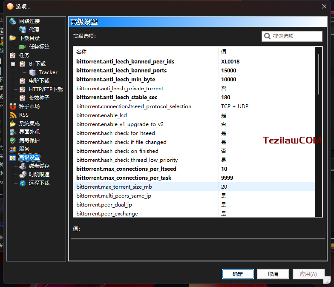334x287 pixels.
Task: Click the value 15000
Action: [228, 71]
